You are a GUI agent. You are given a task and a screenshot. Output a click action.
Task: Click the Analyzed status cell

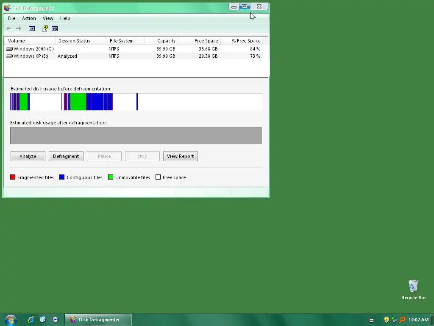point(67,56)
